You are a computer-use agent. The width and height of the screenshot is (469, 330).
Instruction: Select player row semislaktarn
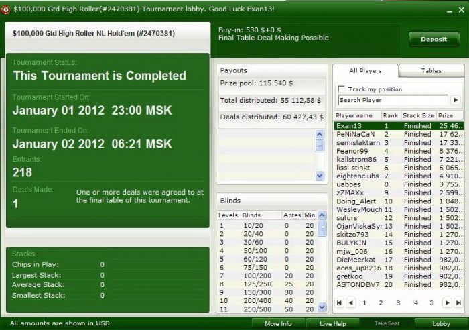(x=399, y=143)
